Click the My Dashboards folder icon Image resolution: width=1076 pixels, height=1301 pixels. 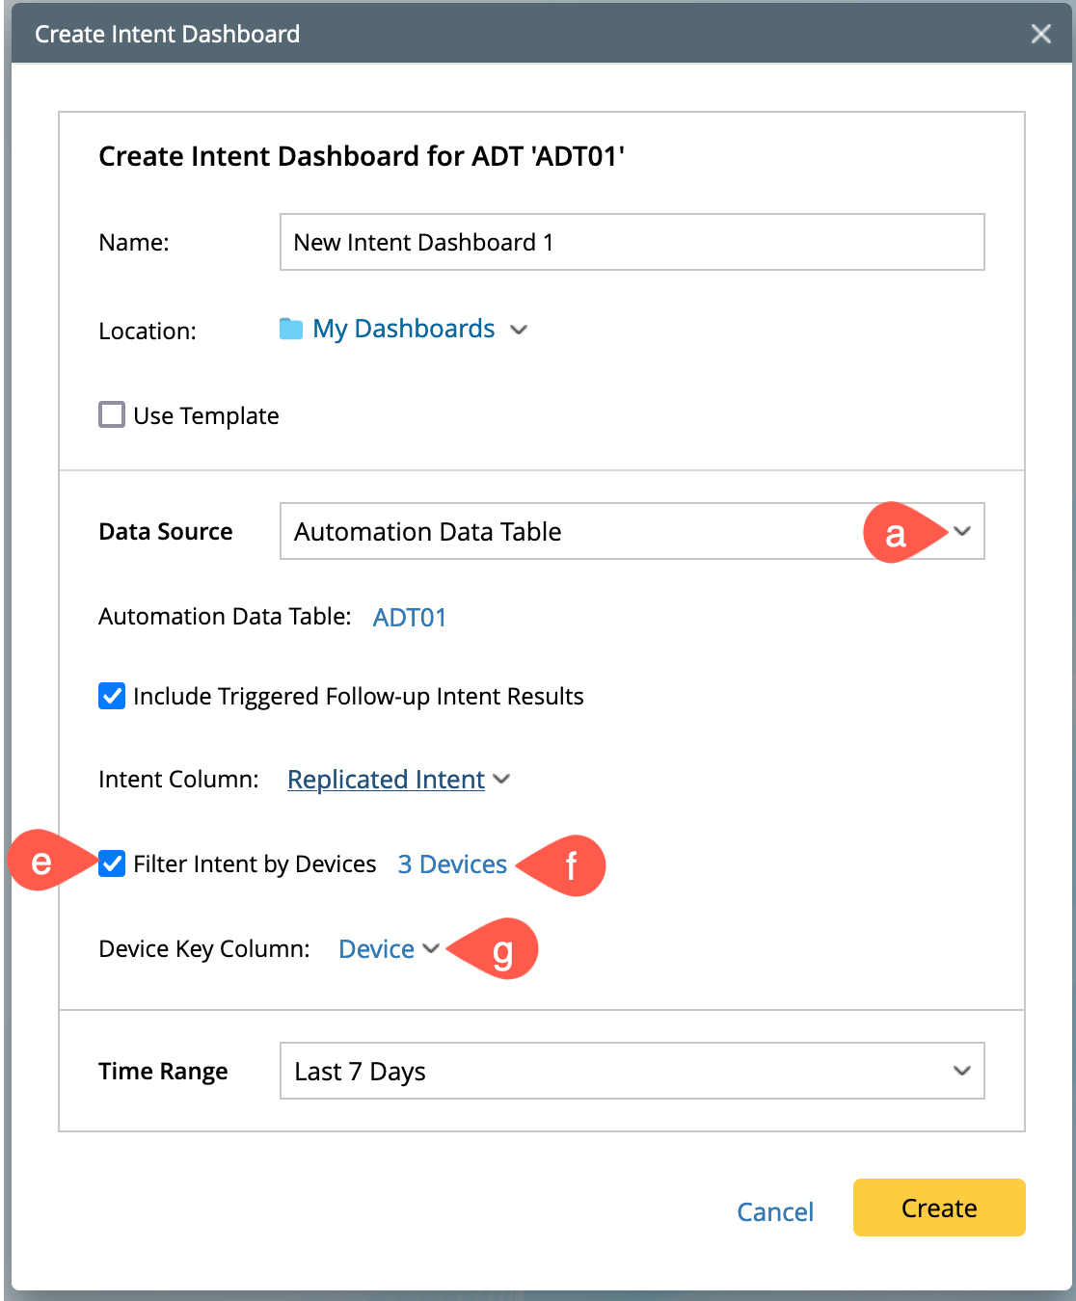point(290,330)
